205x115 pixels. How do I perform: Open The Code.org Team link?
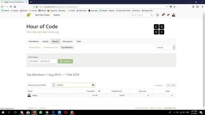pyautogui.click(x=37, y=32)
